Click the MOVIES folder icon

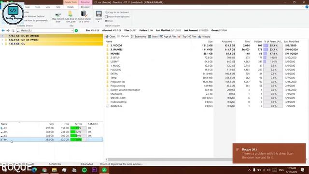[108, 54]
